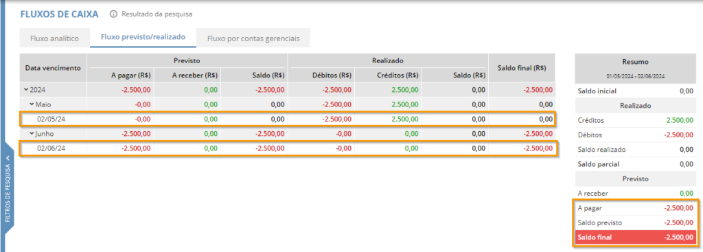Click the Saldo previsto row in Resumo

point(635,223)
